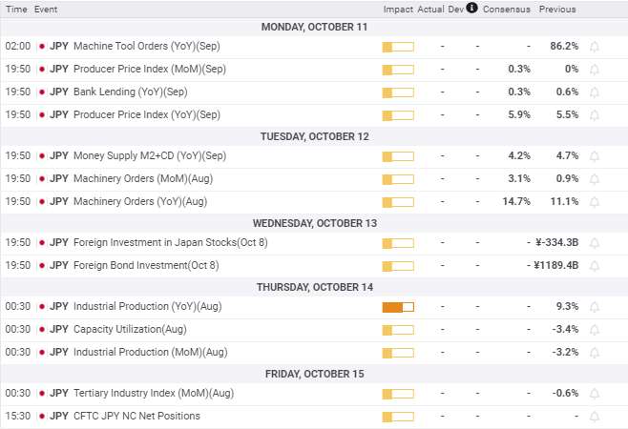
Task: Click the bell for Industrial Production (YoY)
Action: coord(595,306)
